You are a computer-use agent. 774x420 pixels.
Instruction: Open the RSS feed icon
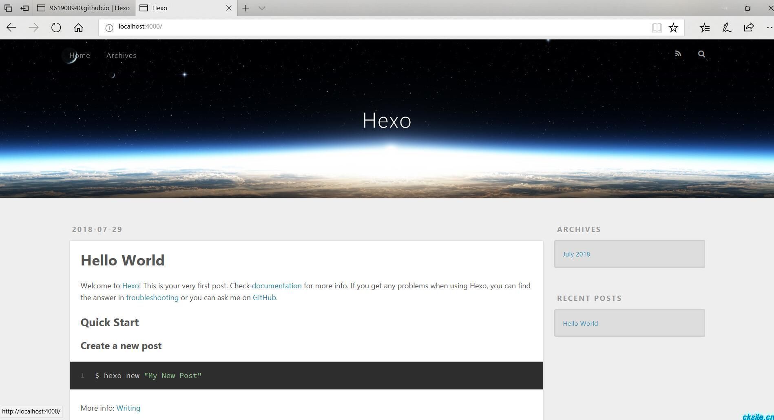point(678,54)
